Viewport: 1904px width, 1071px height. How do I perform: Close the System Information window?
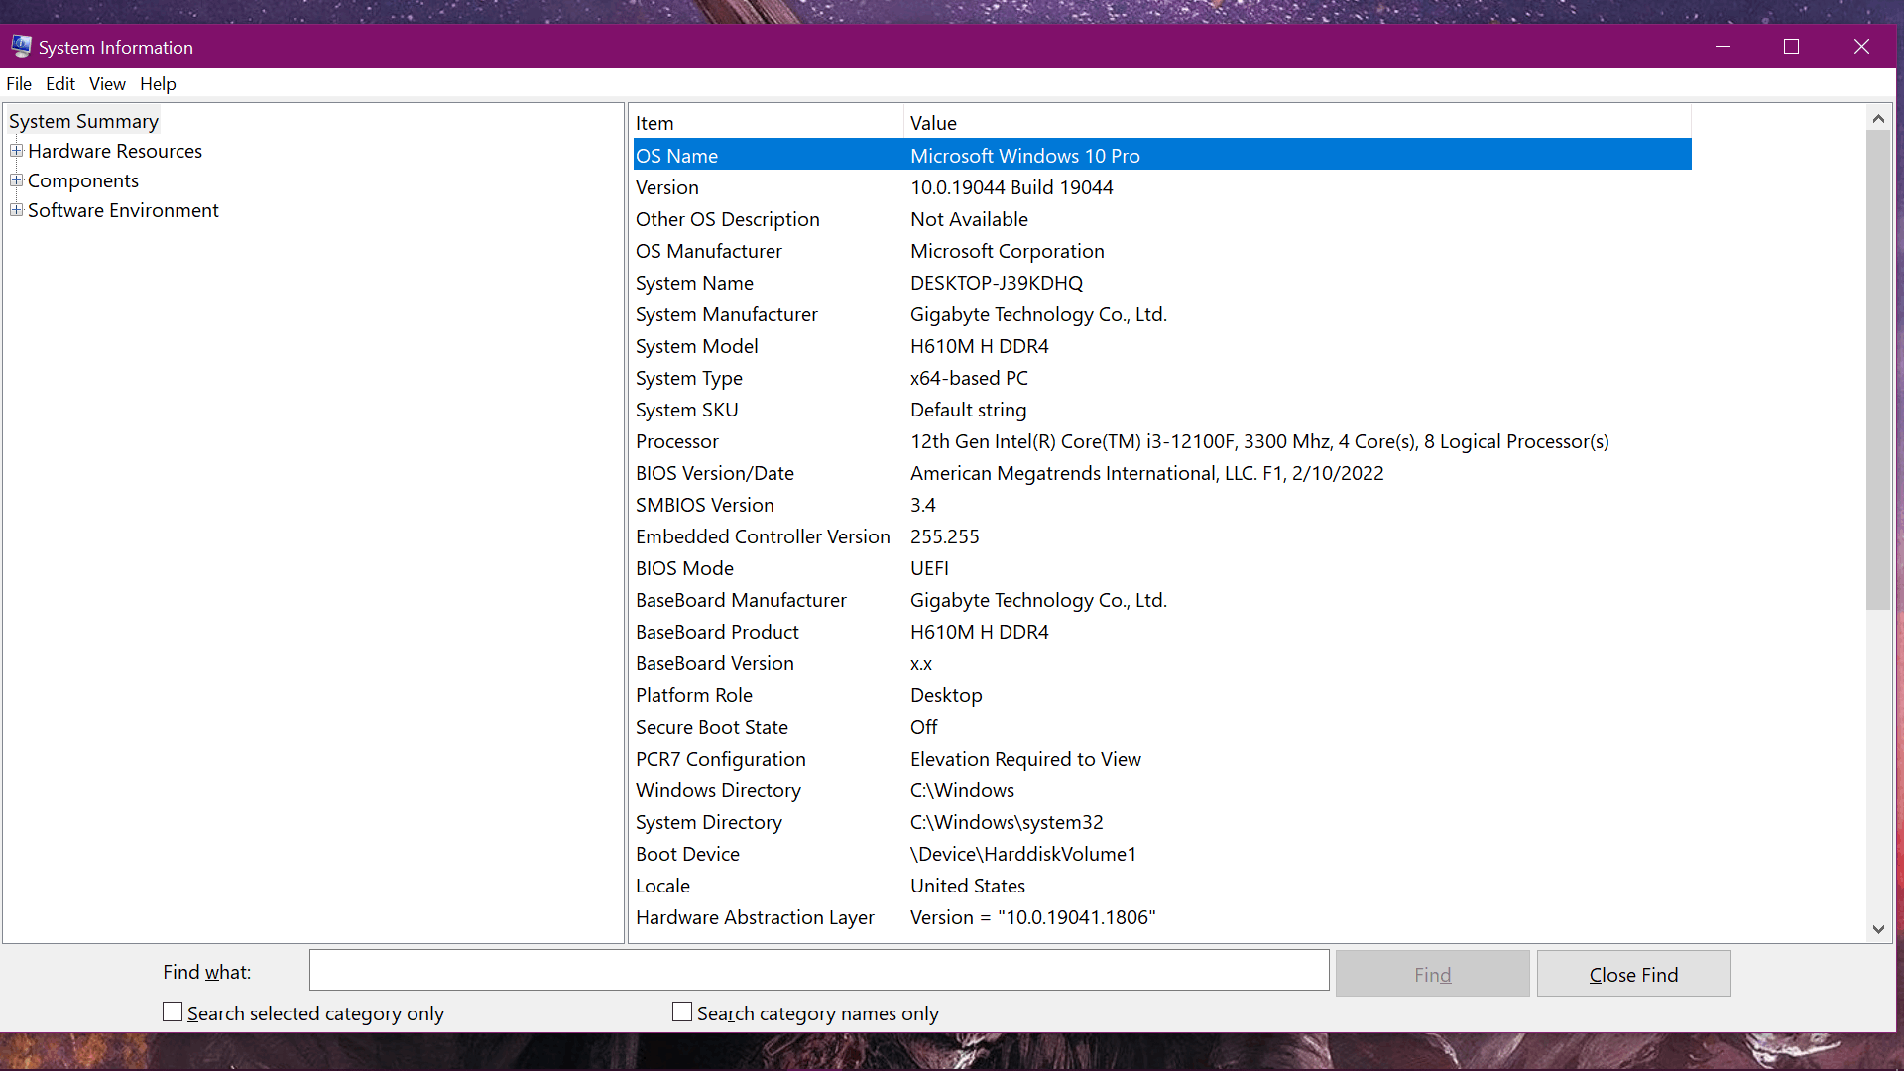(1861, 47)
